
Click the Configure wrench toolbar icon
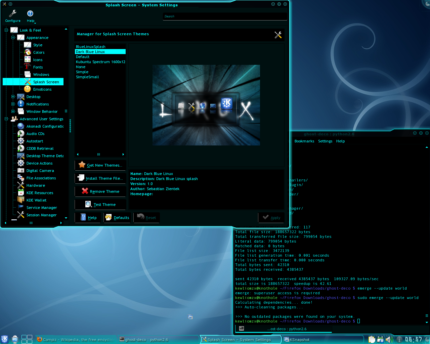point(13,13)
